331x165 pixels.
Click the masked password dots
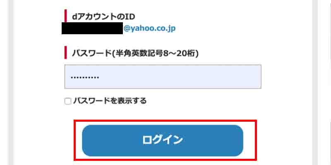[85, 78]
